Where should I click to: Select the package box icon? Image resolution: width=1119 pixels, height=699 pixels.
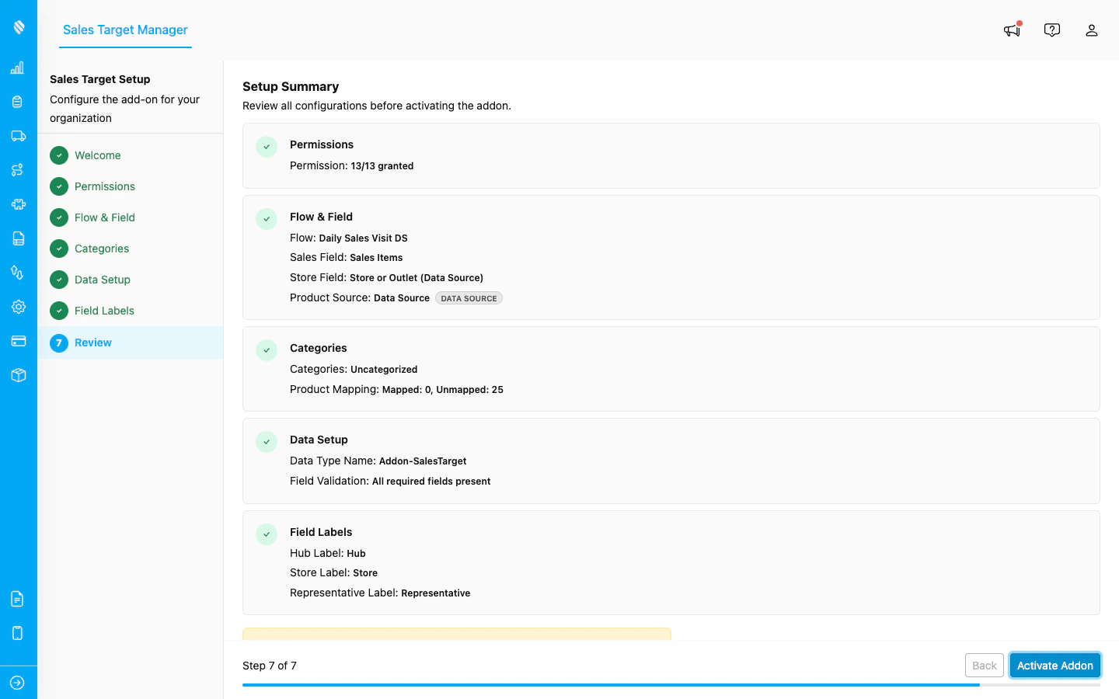click(18, 375)
